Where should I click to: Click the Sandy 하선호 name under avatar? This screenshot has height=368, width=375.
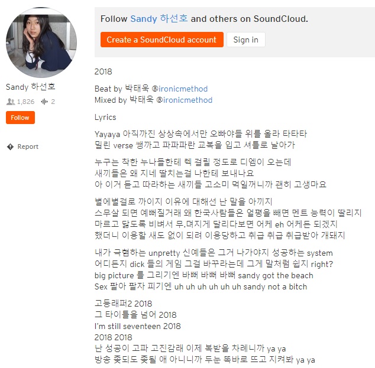(31, 87)
